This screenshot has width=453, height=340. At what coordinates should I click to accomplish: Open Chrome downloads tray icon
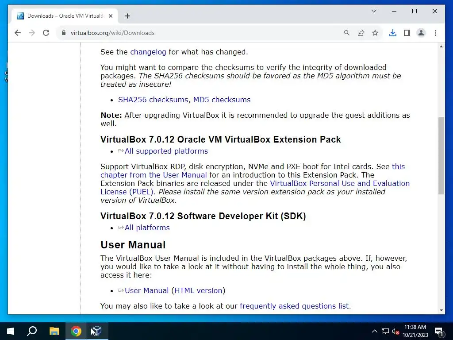(x=393, y=33)
